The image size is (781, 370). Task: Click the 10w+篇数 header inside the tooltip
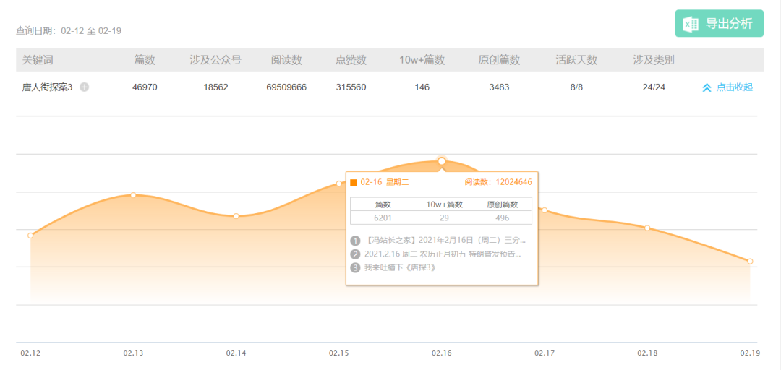coord(444,205)
